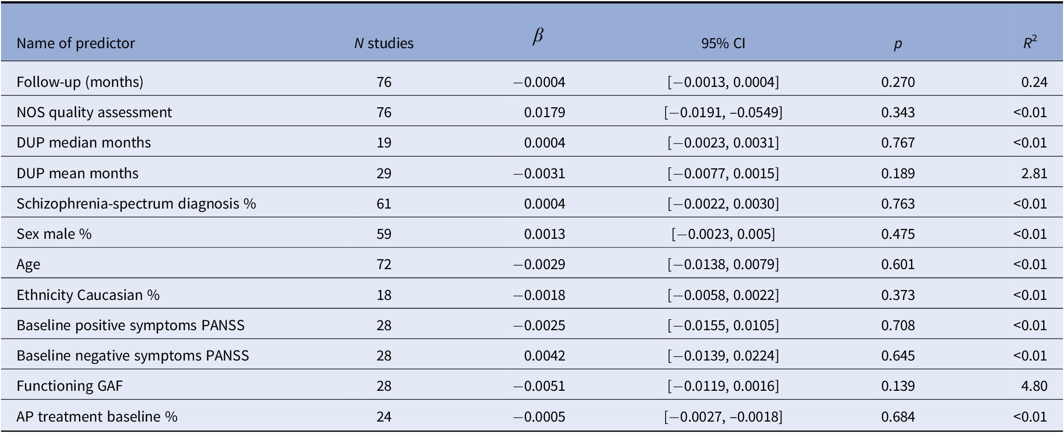Select the "N studies" column header

point(383,43)
